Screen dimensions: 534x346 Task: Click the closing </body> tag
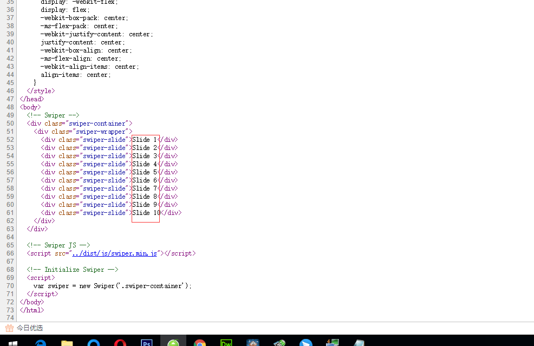(31, 302)
